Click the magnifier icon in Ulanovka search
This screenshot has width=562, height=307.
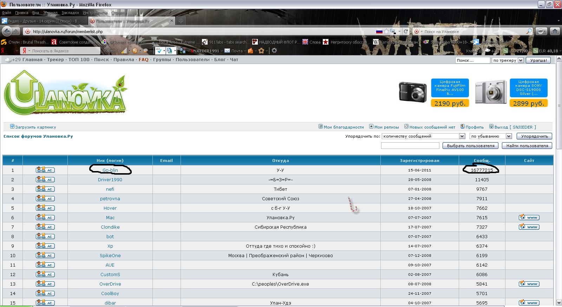tap(529, 31)
